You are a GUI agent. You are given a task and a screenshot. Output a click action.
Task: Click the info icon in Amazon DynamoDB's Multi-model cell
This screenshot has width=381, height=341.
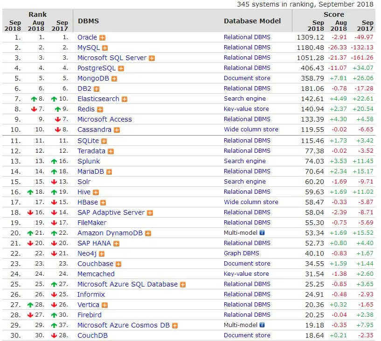(x=262, y=233)
